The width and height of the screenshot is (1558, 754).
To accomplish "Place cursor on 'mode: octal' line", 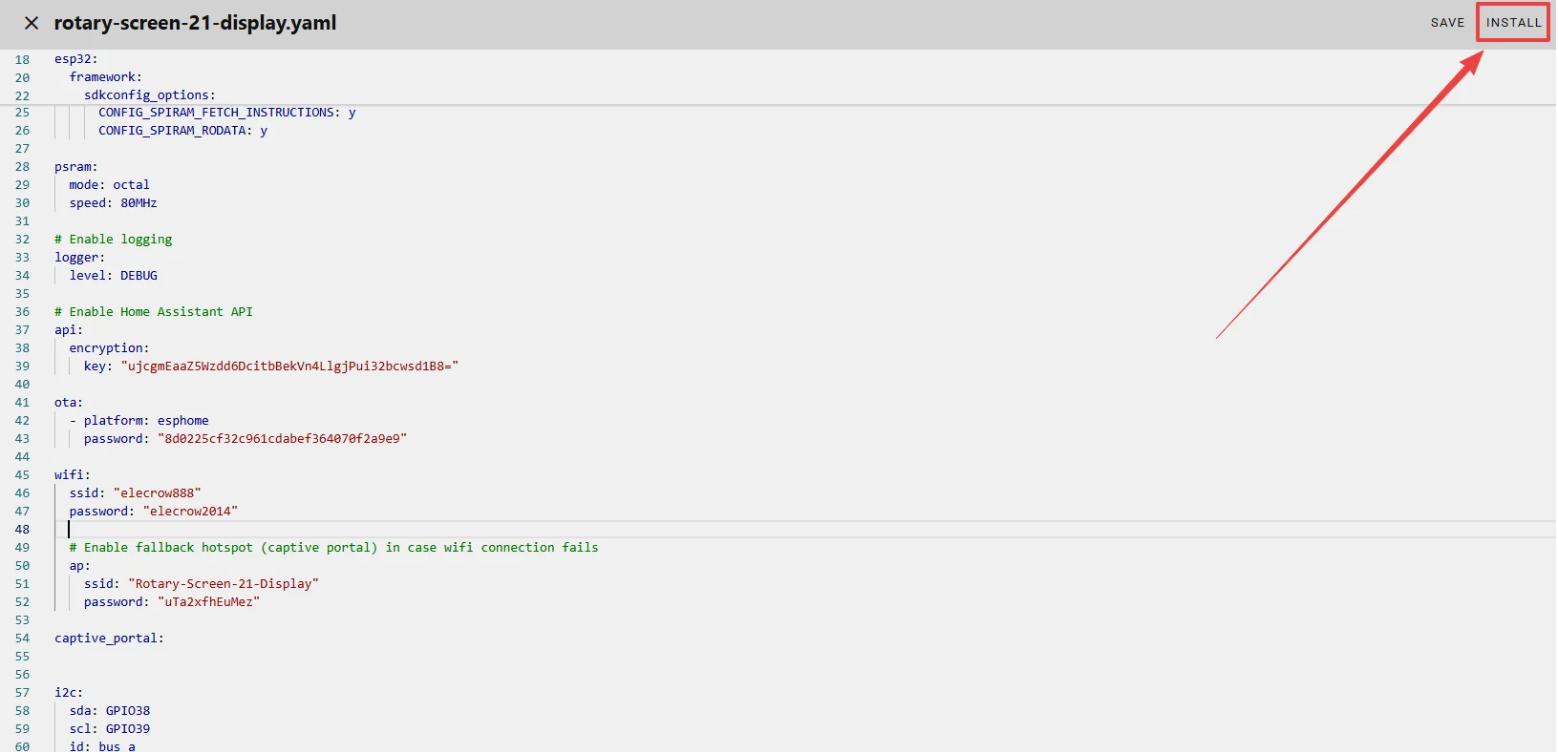I will coord(109,185).
